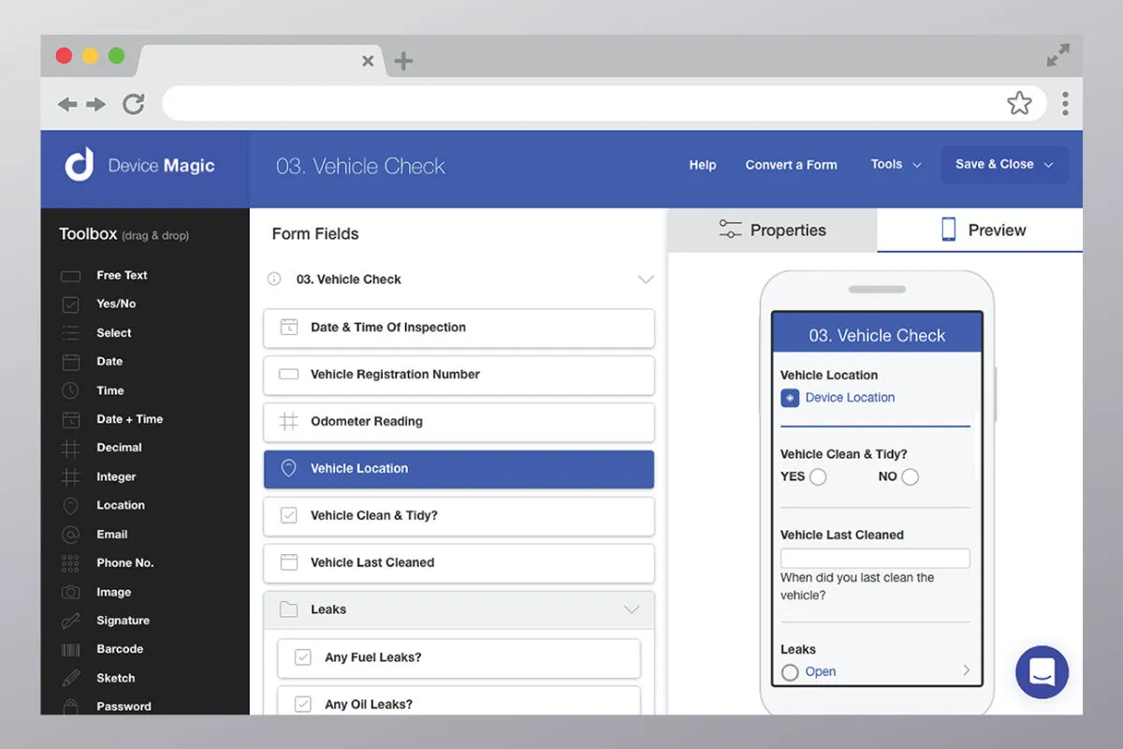Viewport: 1123px width, 749px height.
Task: Expand Leaks arrow in phone preview
Action: [x=966, y=670]
